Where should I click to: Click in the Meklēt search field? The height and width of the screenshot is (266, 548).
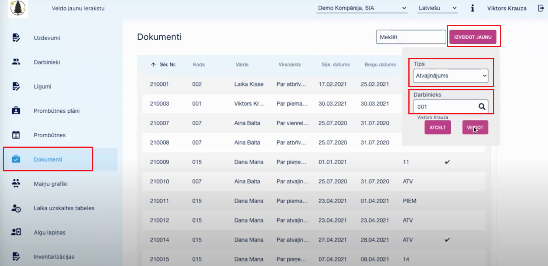410,37
